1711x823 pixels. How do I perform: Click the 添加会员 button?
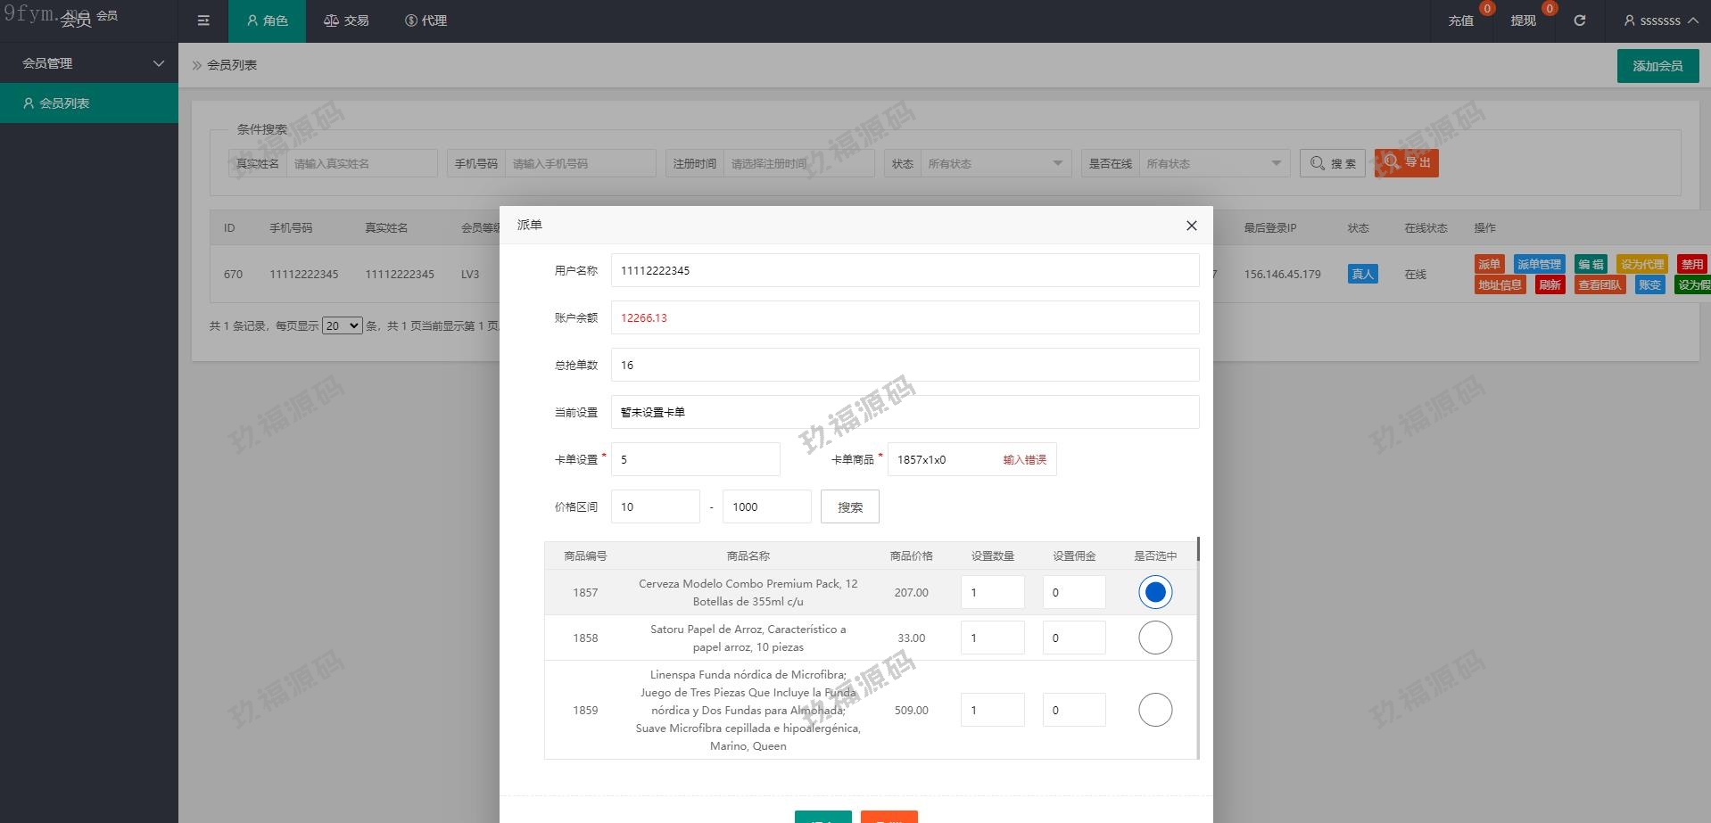click(1657, 66)
